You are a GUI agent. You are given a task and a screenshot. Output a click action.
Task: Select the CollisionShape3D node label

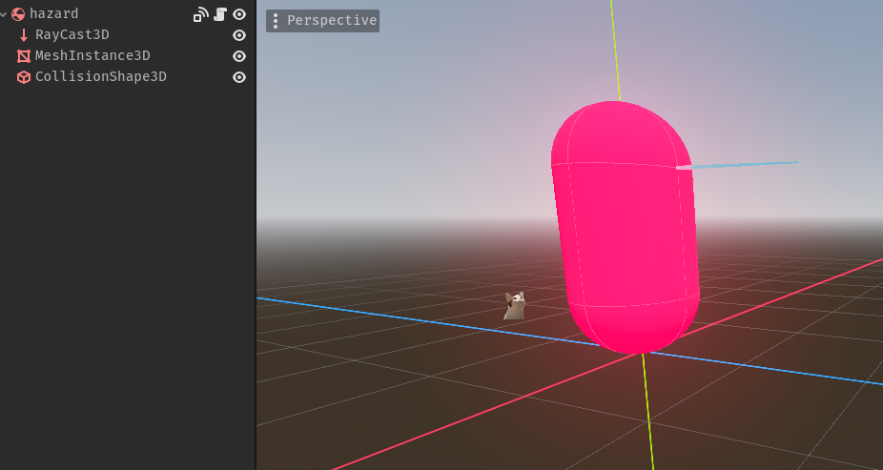click(101, 77)
